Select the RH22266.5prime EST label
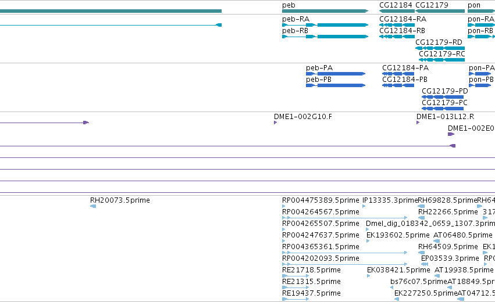The width and height of the screenshot is (495, 302). [x=448, y=212]
